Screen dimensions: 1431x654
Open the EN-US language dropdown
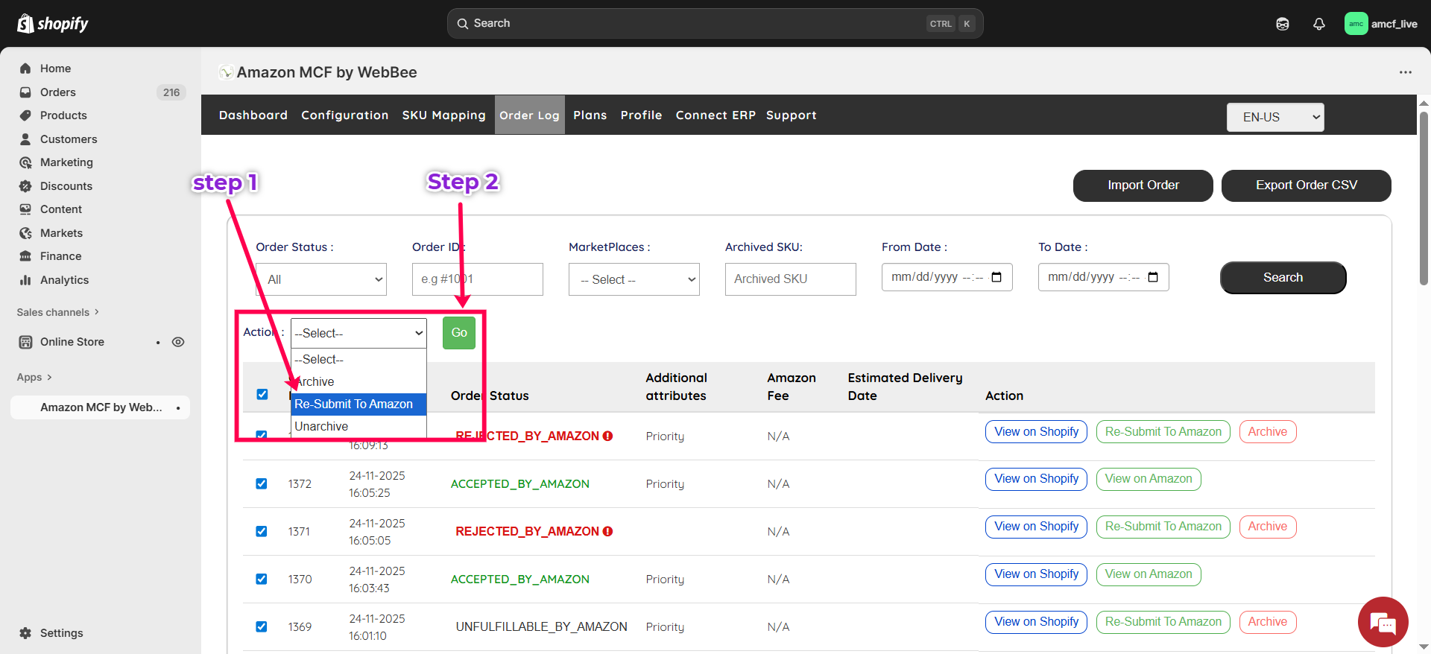point(1274,117)
